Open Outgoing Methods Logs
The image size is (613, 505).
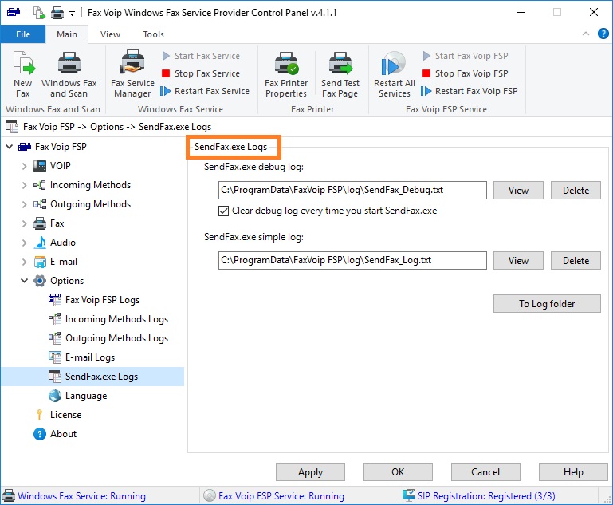pos(108,338)
